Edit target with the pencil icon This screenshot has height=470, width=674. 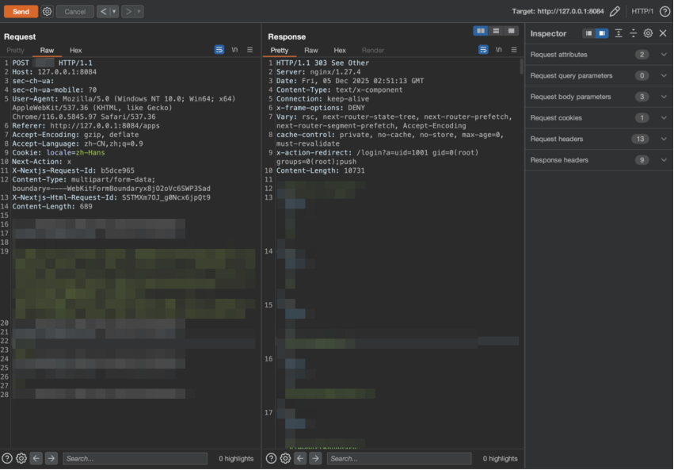(x=615, y=11)
